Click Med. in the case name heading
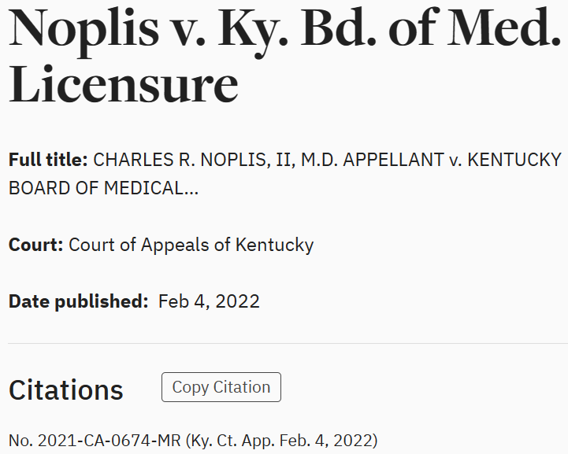Screen dimensions: 568x454 pos(504,27)
